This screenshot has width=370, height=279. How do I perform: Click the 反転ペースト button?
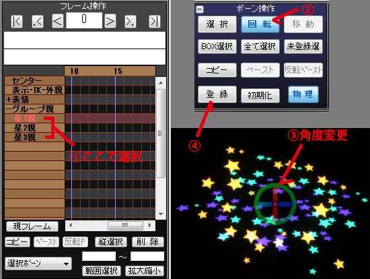coord(303,70)
